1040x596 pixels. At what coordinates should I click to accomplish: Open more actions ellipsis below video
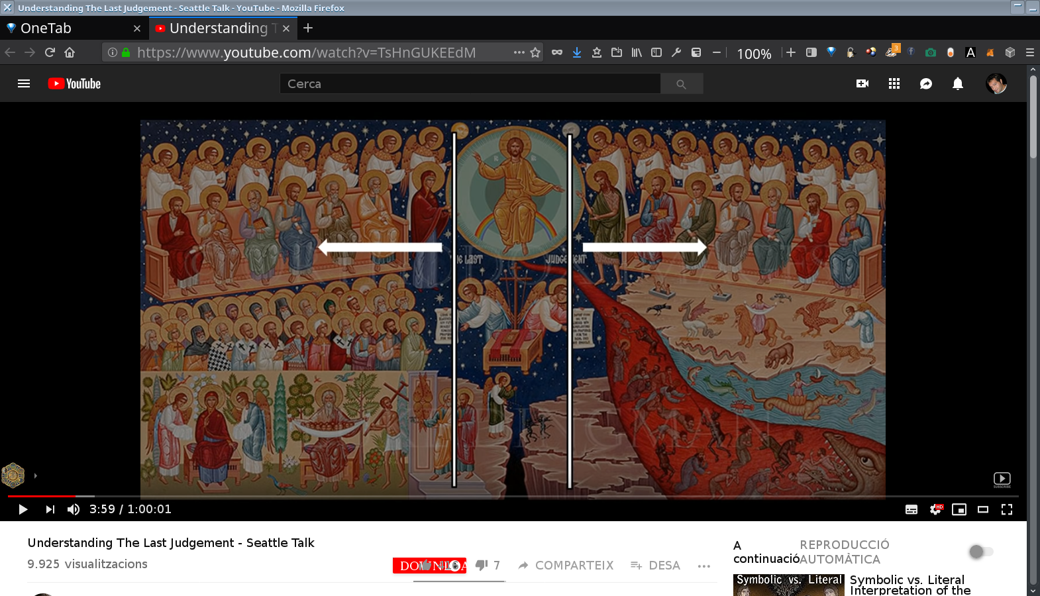(704, 566)
